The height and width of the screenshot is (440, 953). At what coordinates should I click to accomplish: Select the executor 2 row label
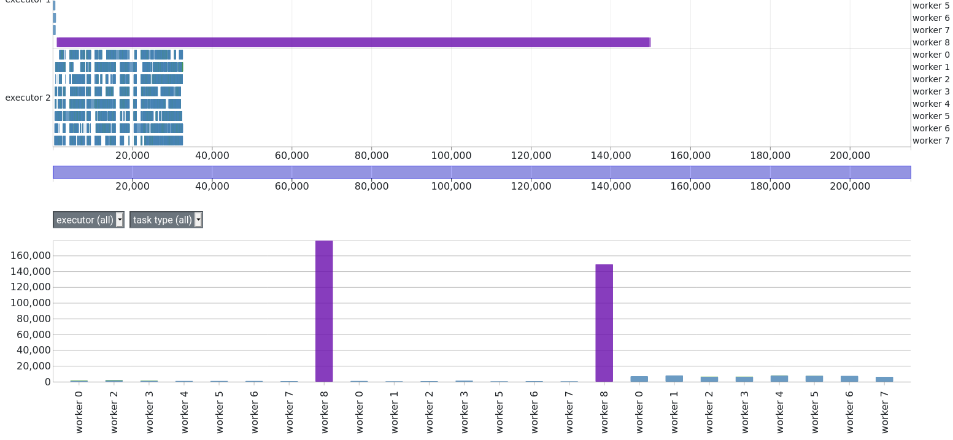(x=28, y=98)
